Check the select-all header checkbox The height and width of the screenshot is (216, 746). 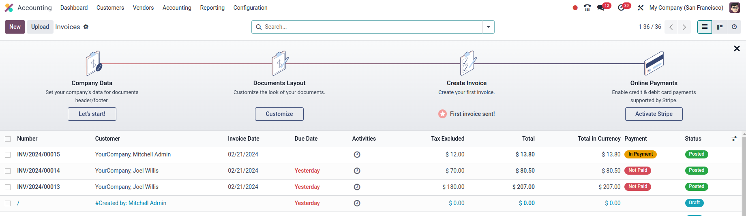click(x=8, y=139)
